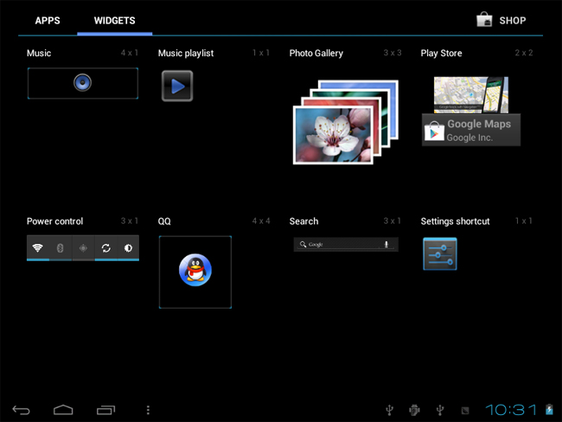The height and width of the screenshot is (422, 562).
Task: Open the SHOP button
Action: 502,20
